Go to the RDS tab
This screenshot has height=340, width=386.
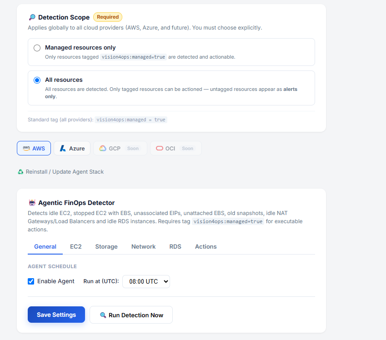click(175, 246)
